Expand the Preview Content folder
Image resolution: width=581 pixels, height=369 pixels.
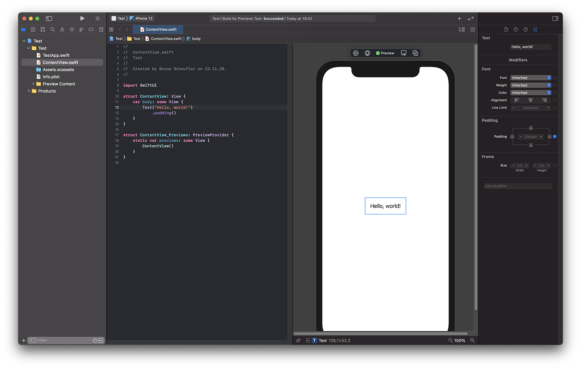(x=33, y=84)
